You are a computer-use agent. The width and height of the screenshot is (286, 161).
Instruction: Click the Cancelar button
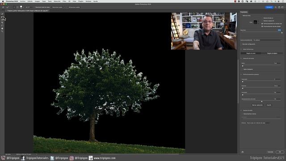click(270, 152)
